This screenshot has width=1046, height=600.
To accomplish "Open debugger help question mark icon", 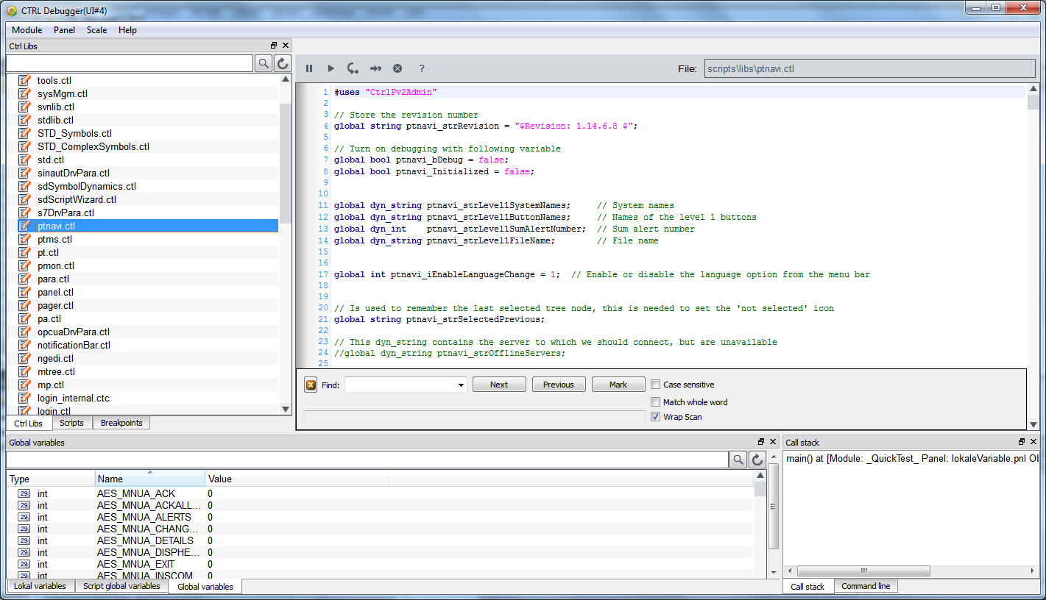I will tap(422, 68).
